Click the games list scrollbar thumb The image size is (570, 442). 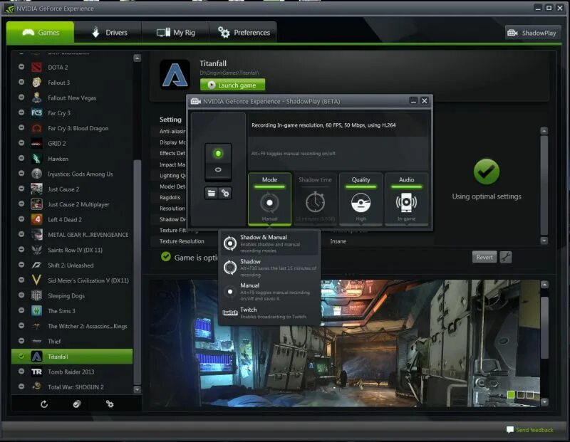tap(137, 272)
